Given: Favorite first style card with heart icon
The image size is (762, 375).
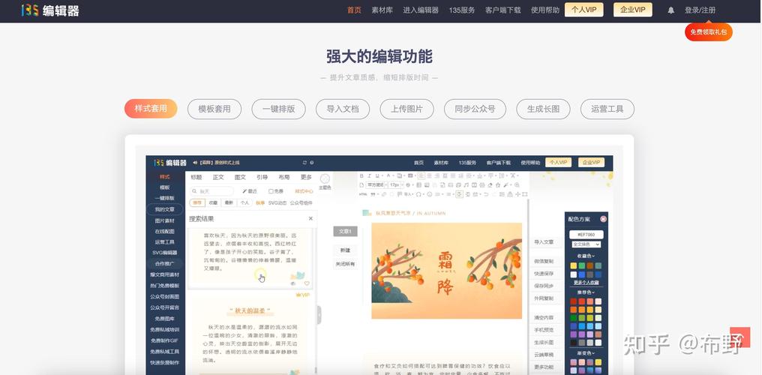Looking at the screenshot, I should [x=307, y=283].
